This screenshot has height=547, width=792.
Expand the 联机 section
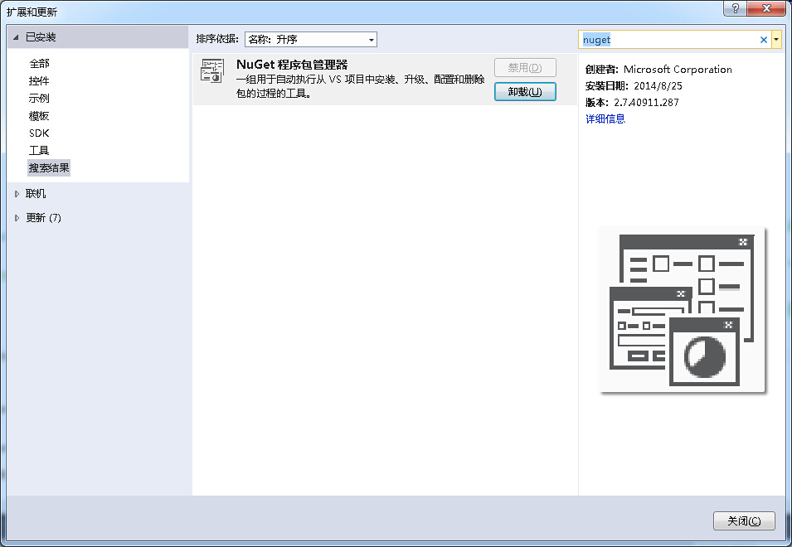coord(17,194)
